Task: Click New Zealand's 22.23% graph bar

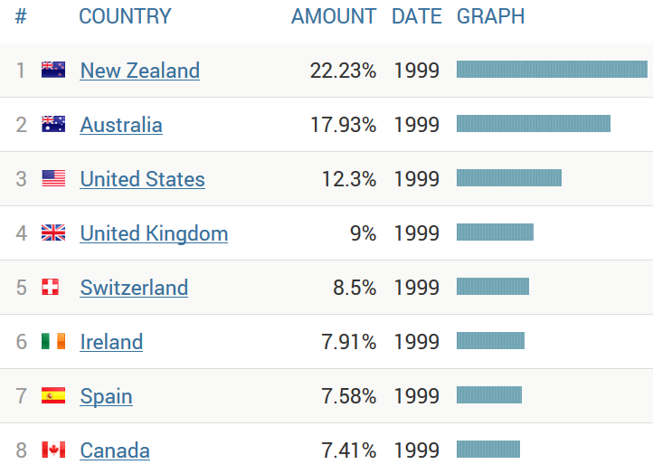Action: click(x=552, y=70)
